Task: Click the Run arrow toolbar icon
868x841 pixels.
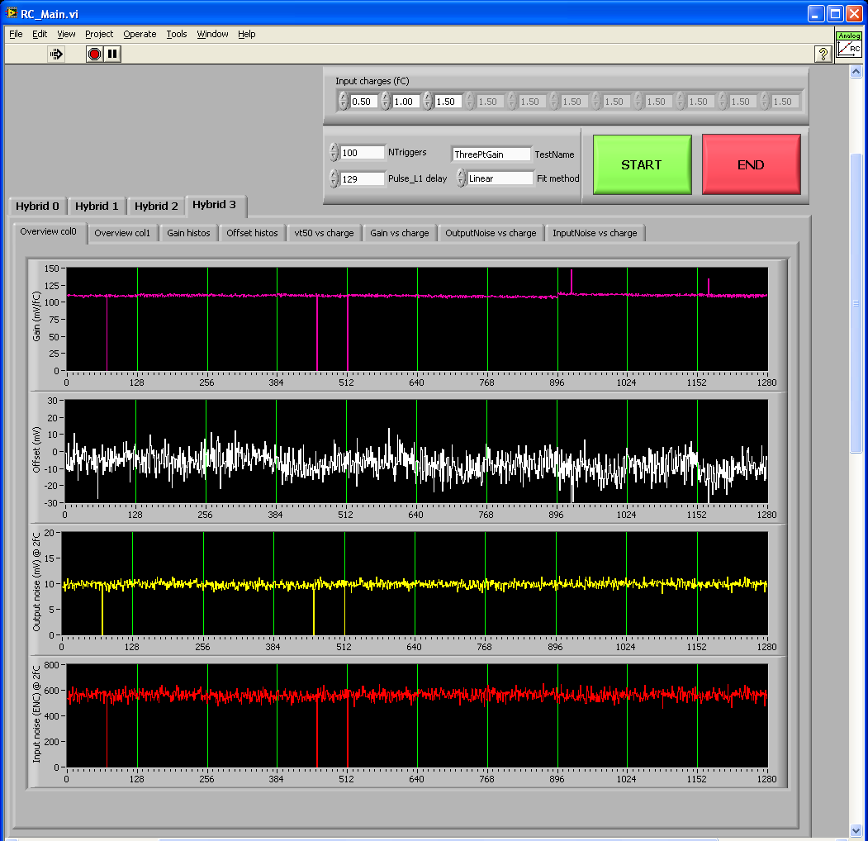Action: click(x=56, y=54)
